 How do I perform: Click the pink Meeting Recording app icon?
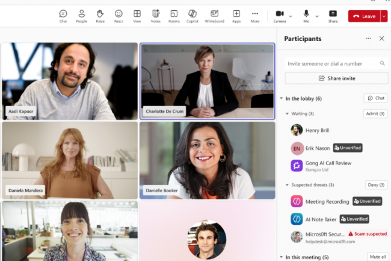297,201
